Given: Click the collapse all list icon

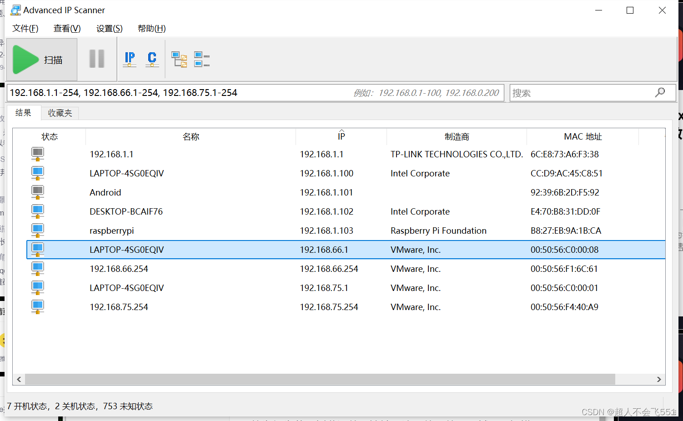Looking at the screenshot, I should [x=202, y=60].
